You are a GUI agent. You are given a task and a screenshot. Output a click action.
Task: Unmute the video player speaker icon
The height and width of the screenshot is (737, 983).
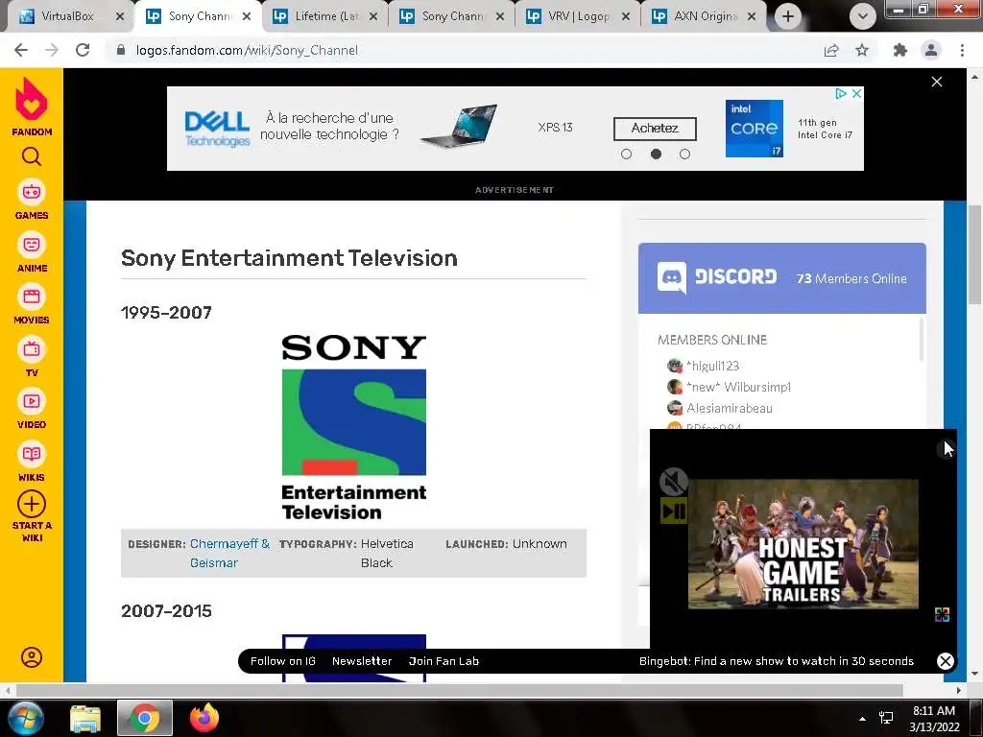pos(674,482)
